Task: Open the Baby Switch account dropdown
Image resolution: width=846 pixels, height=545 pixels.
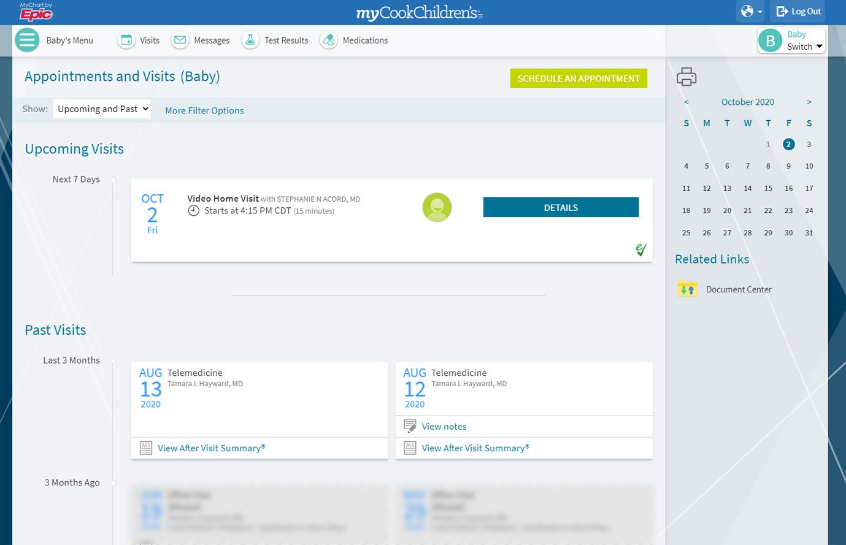Action: tap(791, 40)
